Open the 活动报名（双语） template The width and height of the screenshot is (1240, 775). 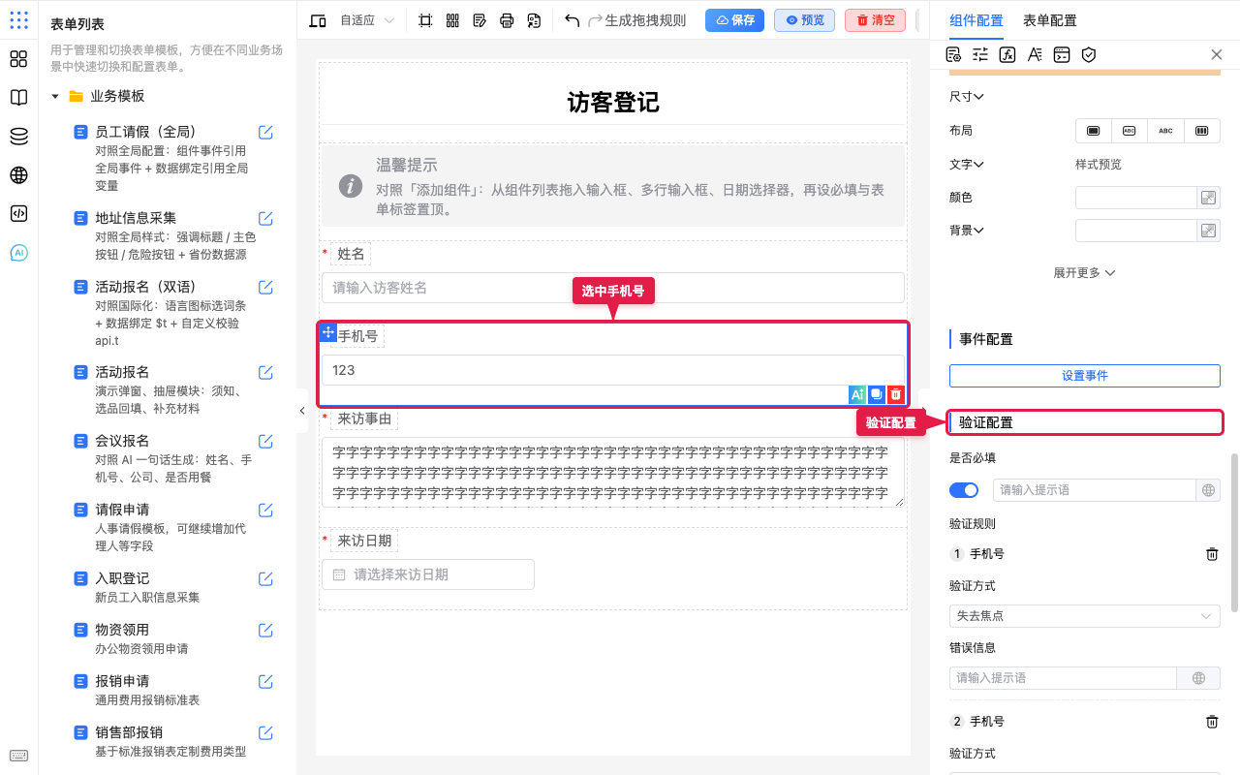tap(145, 287)
